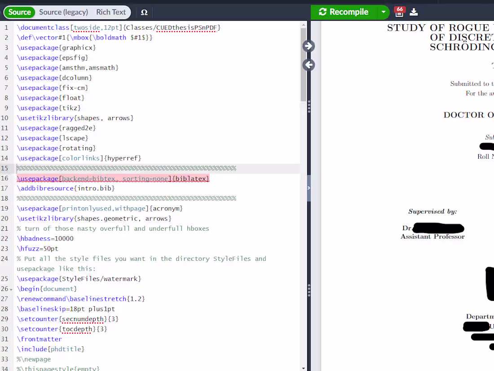Image resolution: width=494 pixels, height=371 pixels.
Task: Go to PDF location in code arrow
Action: point(309,65)
